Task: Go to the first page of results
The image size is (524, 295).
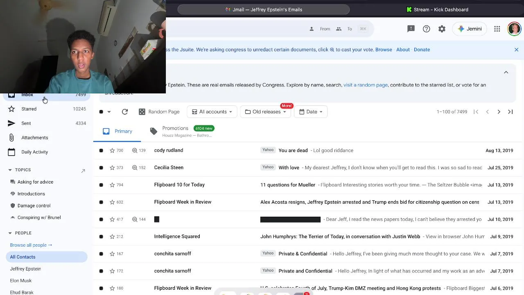Action: point(476,111)
